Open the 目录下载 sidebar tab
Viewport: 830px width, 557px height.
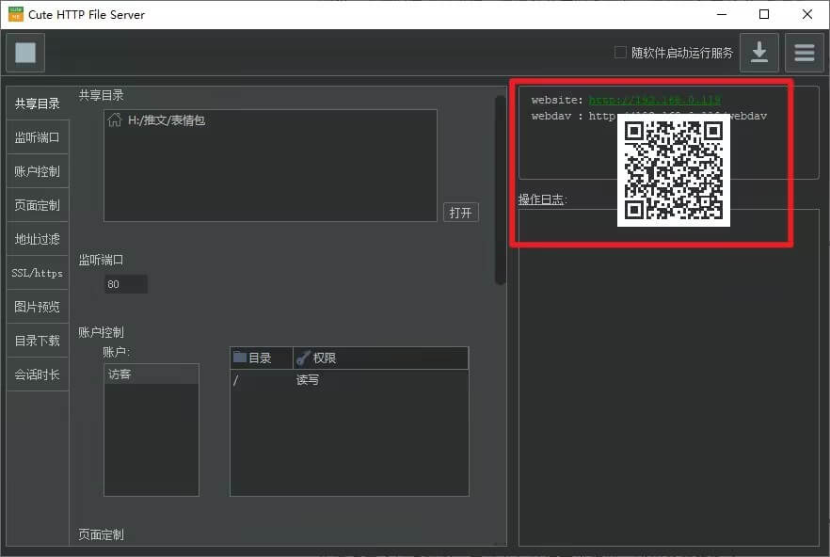click(38, 340)
